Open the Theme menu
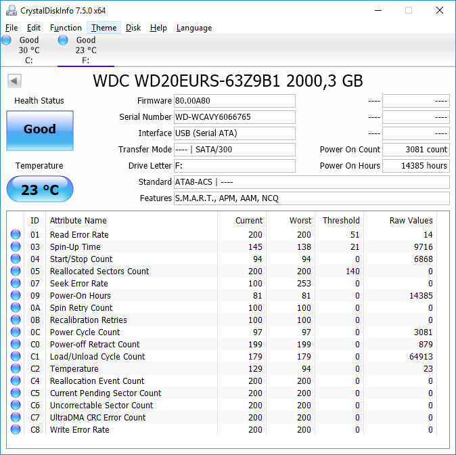The width and height of the screenshot is (456, 455). [x=104, y=28]
